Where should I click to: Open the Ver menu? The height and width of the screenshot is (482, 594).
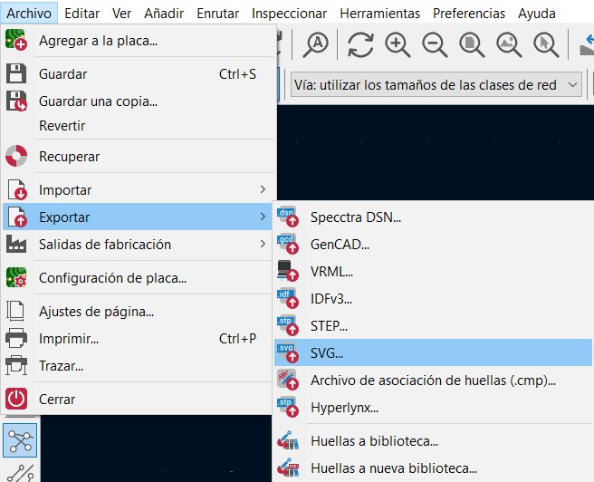[x=121, y=14]
